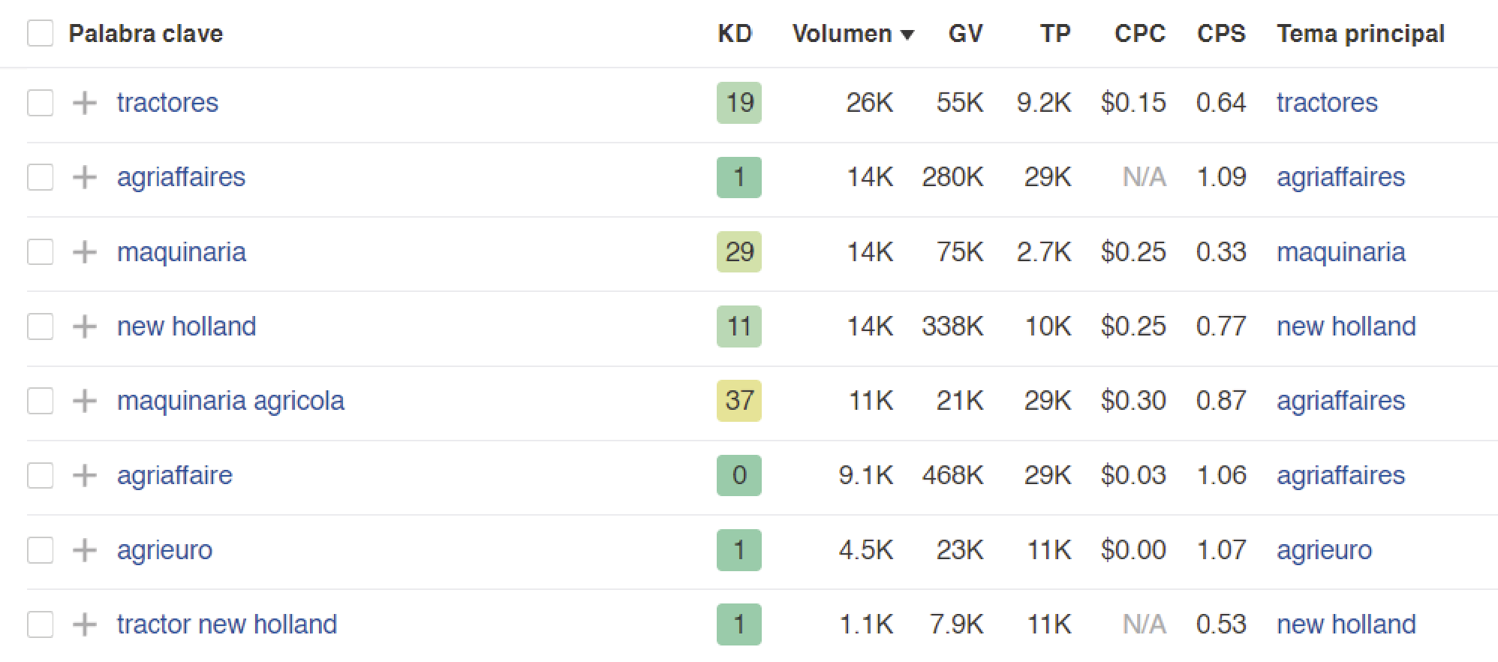Click the plus icon beside tractor new holland
Screen dimensions: 1498x662
85,624
